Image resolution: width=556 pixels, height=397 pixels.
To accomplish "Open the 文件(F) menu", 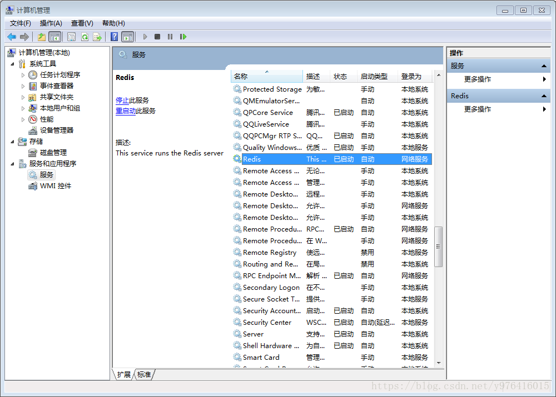I will click(20, 23).
